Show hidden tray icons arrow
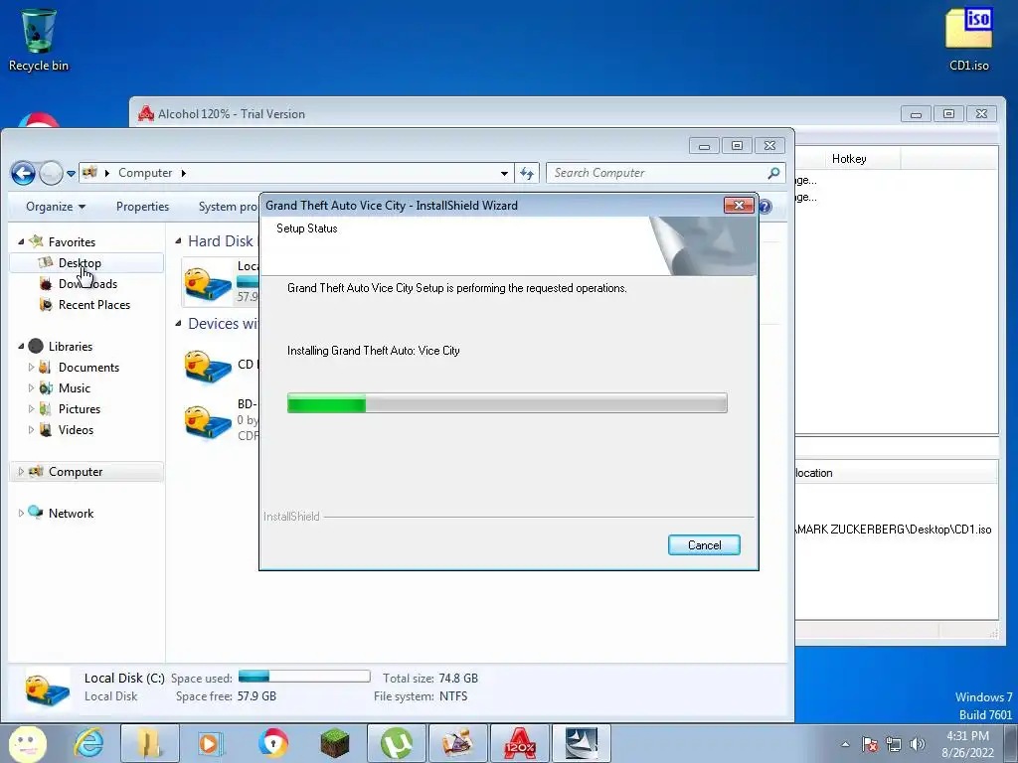Viewport: 1018px width, 763px height. (x=845, y=744)
